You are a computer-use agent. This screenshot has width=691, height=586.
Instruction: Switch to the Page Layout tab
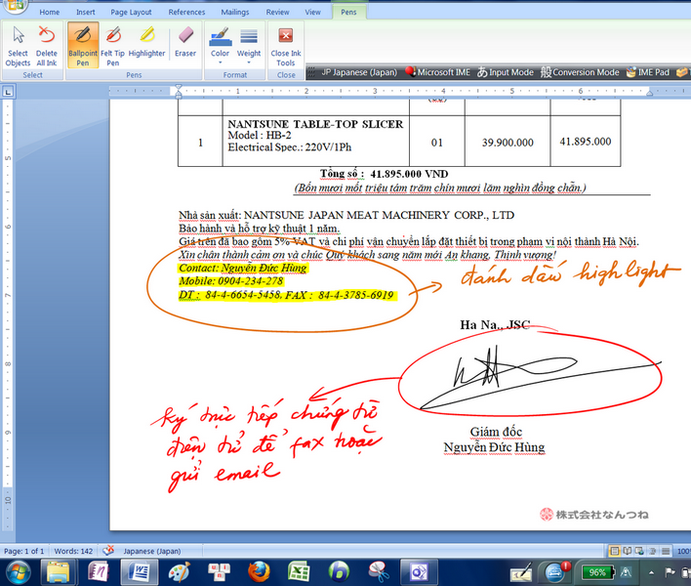(x=131, y=13)
